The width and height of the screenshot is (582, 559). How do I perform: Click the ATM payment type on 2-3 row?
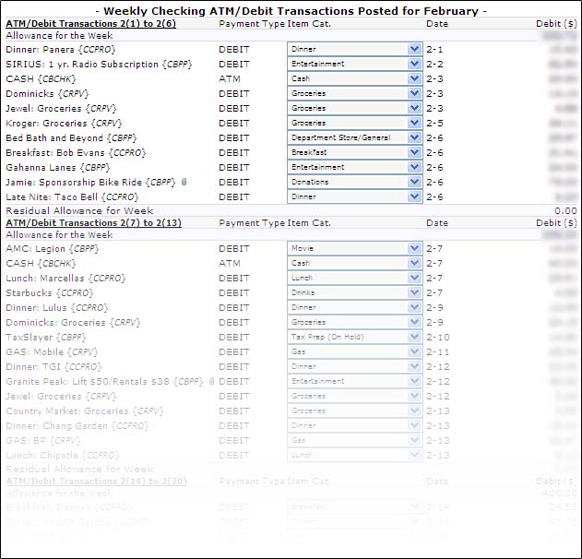pos(230,78)
